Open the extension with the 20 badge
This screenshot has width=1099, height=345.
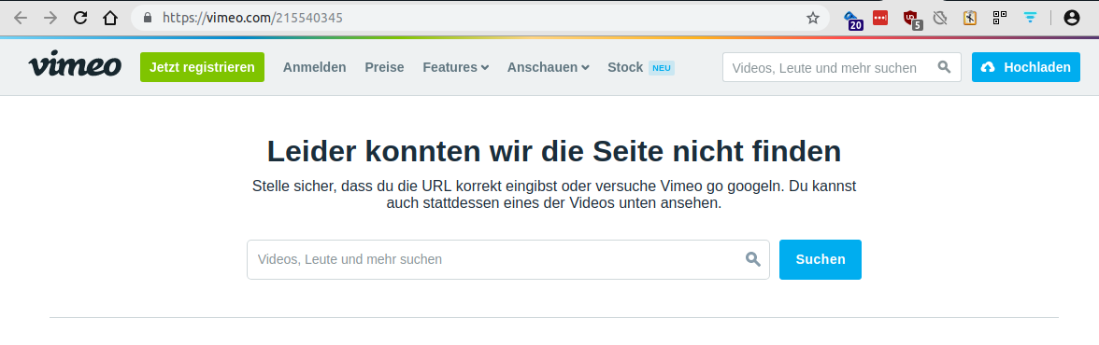pos(852,20)
